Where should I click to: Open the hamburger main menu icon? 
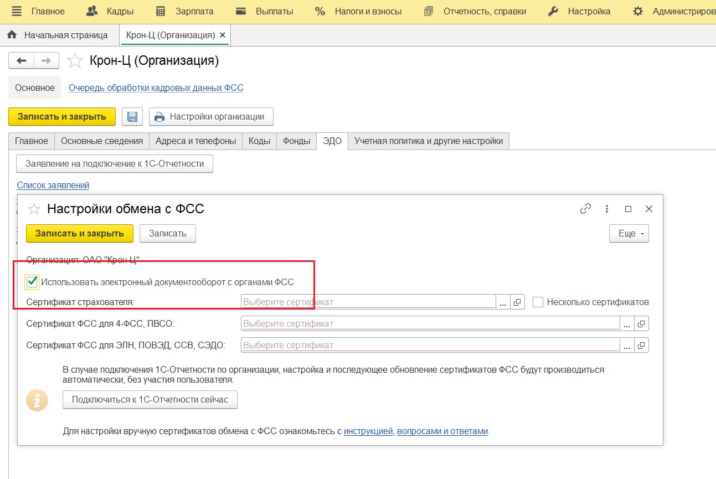(x=17, y=11)
